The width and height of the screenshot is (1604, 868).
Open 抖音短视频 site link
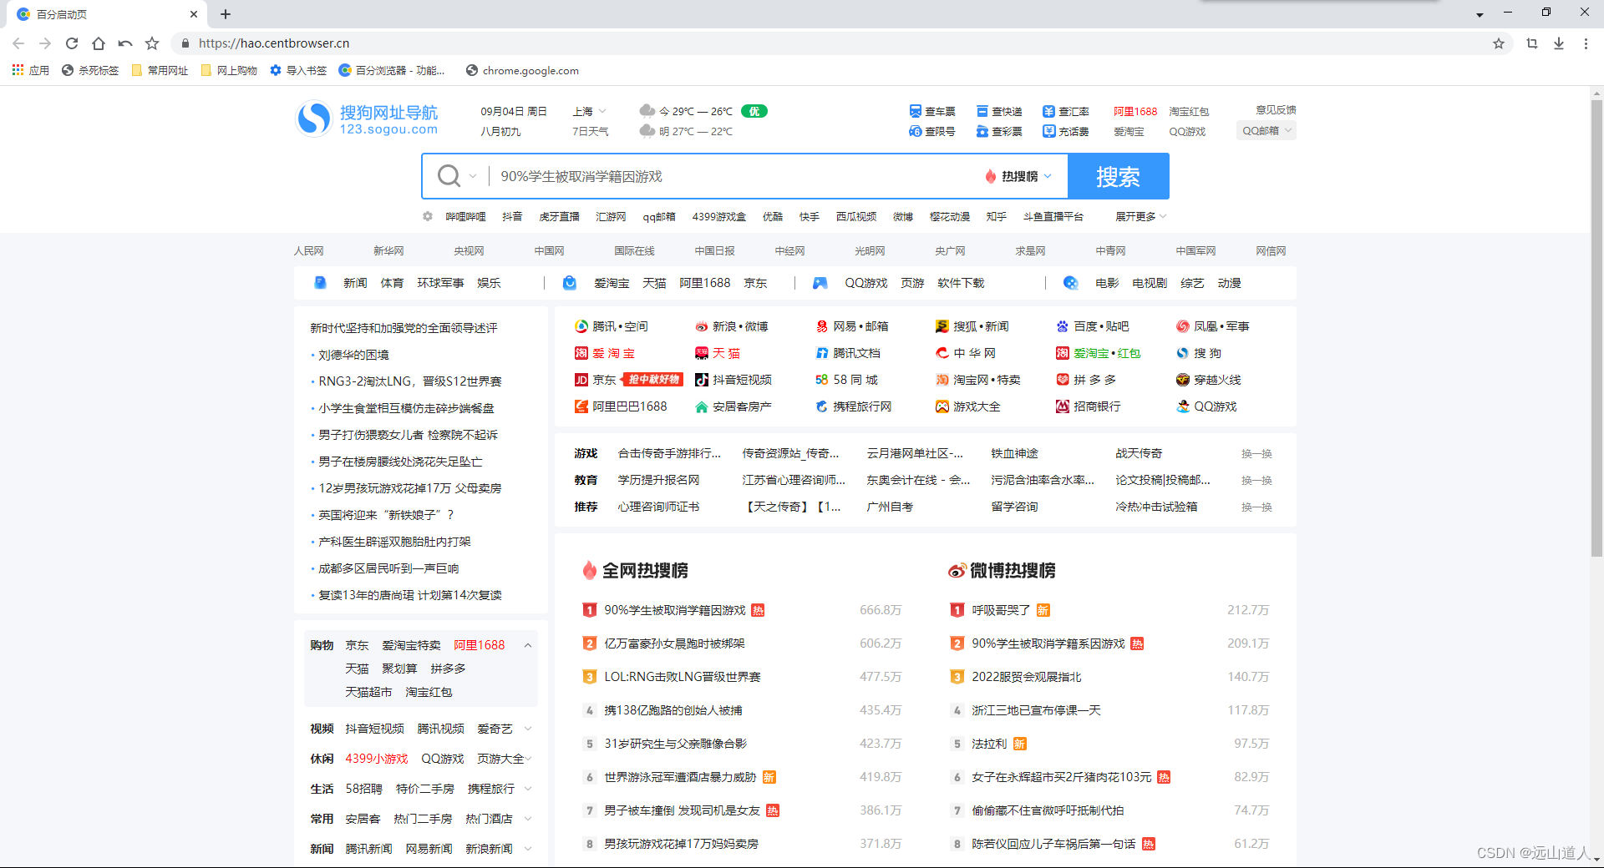pyautogui.click(x=733, y=380)
